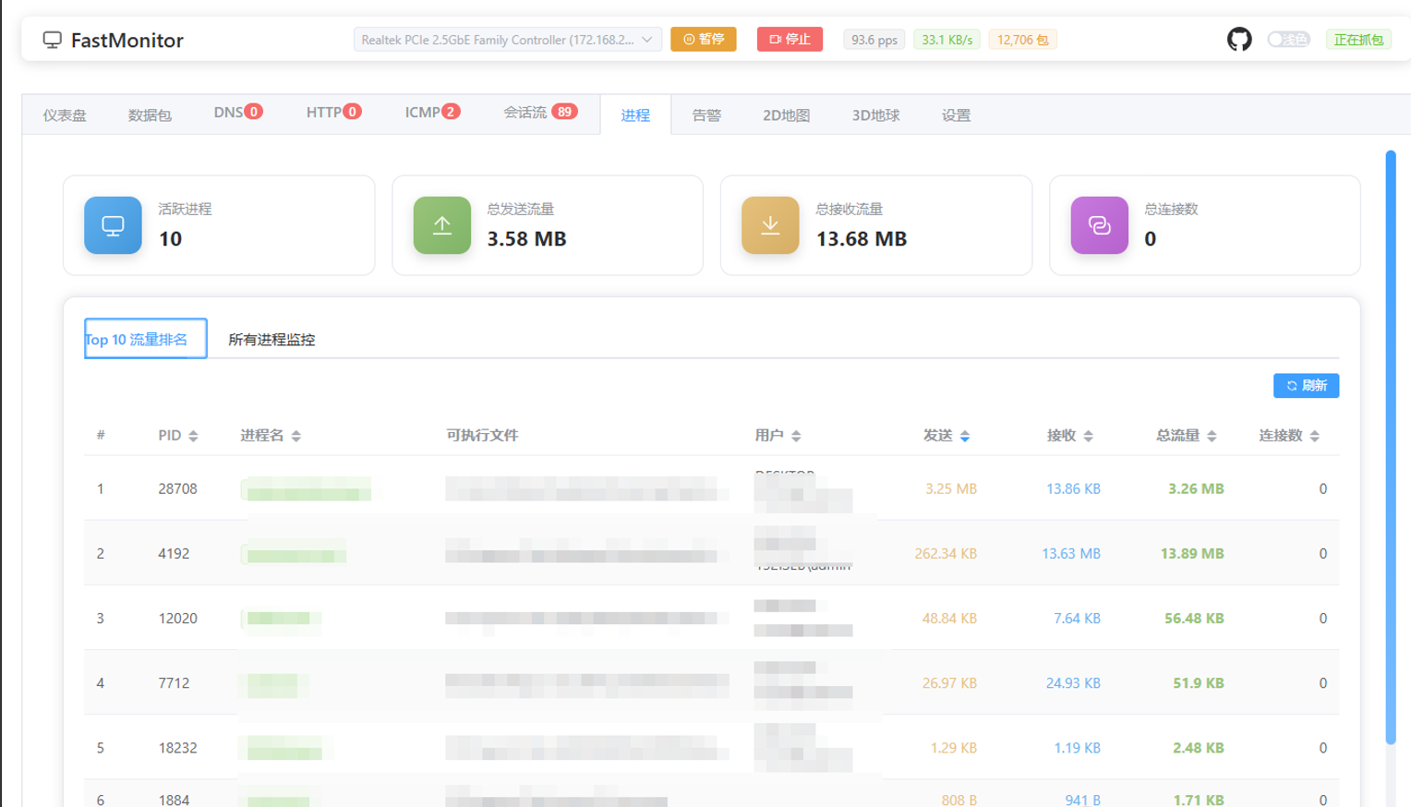
Task: Click the 26.97 KB sent value
Action: coord(949,682)
